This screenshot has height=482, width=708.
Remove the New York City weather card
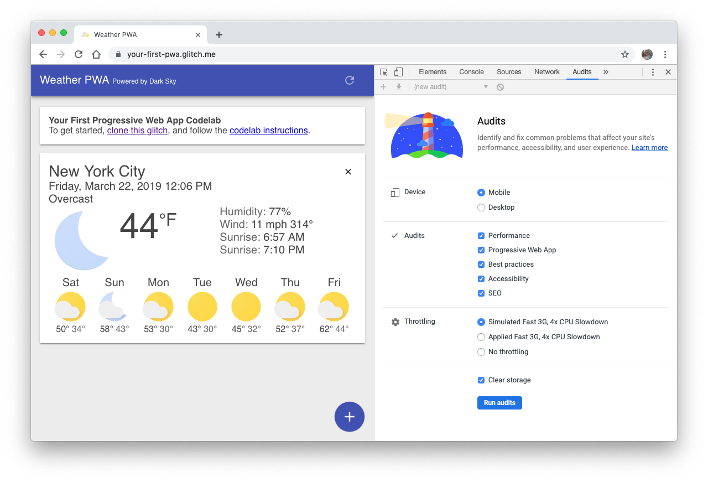pyautogui.click(x=348, y=172)
